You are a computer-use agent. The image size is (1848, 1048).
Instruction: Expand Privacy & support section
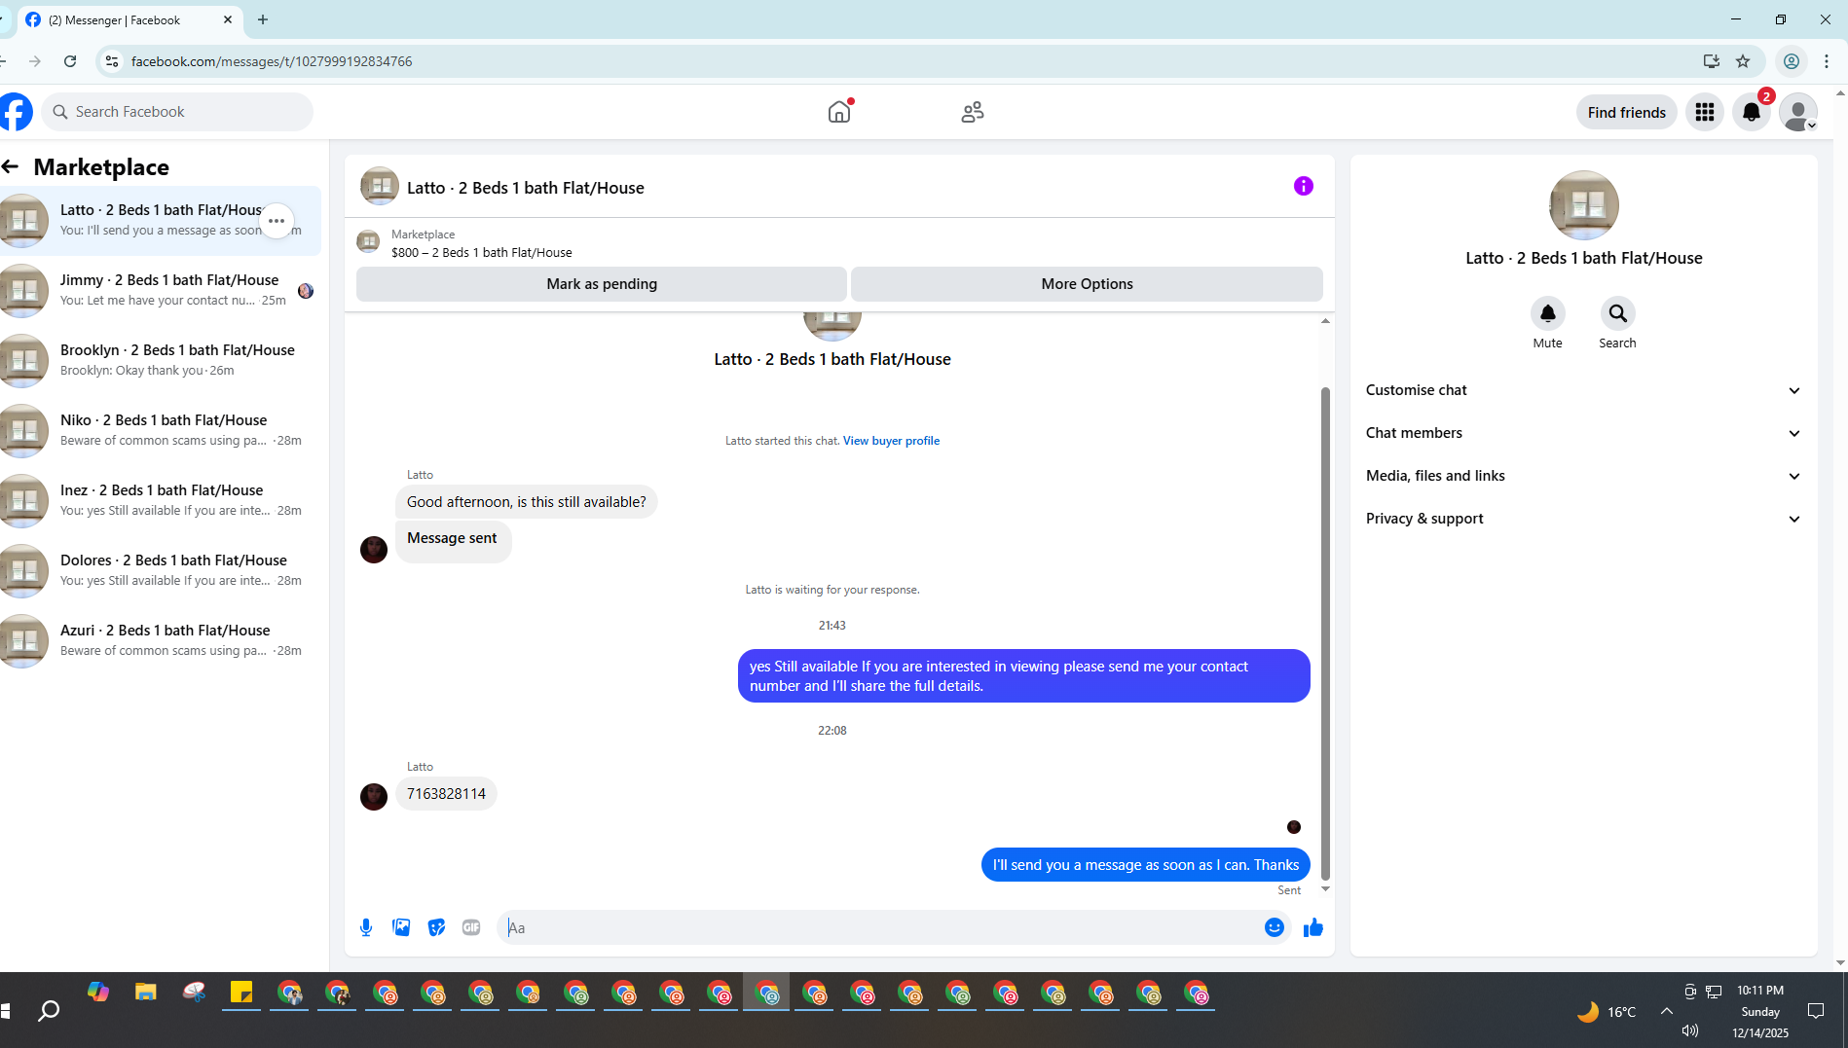[1583, 519]
